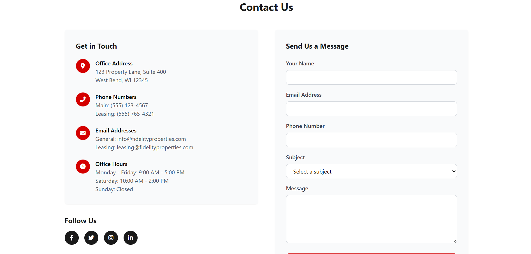Click the leasing@fidelityproperties.com email address
The width and height of the screenshot is (531, 254).
(x=155, y=147)
